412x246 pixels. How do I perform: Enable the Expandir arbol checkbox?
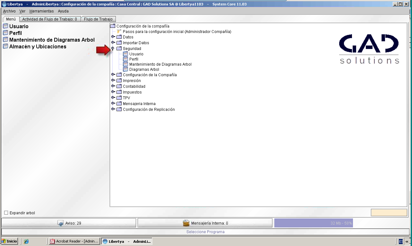click(x=6, y=213)
